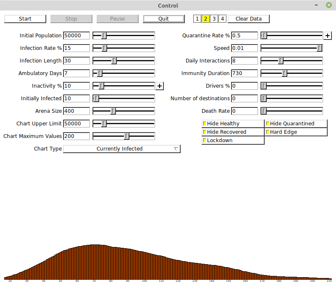Toggle Hide Healthy checkbox

coord(233,124)
